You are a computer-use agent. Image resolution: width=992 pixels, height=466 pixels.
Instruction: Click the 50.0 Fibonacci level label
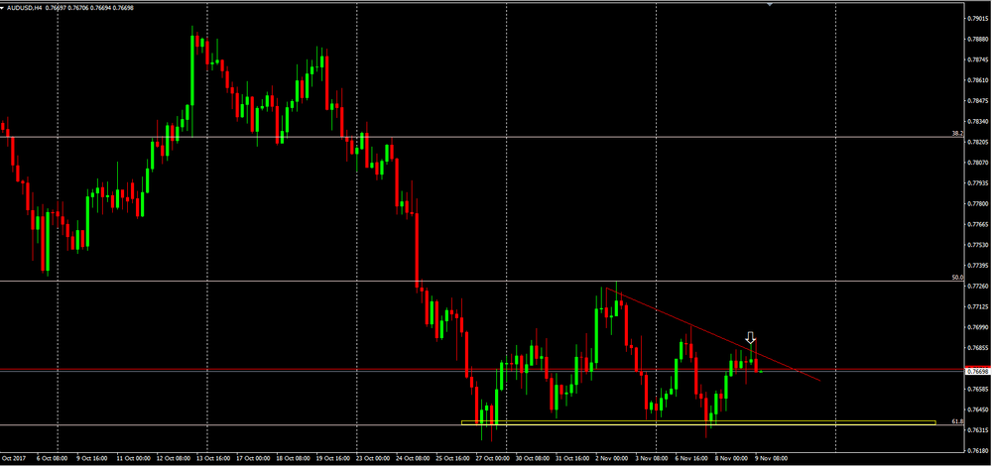click(x=957, y=277)
